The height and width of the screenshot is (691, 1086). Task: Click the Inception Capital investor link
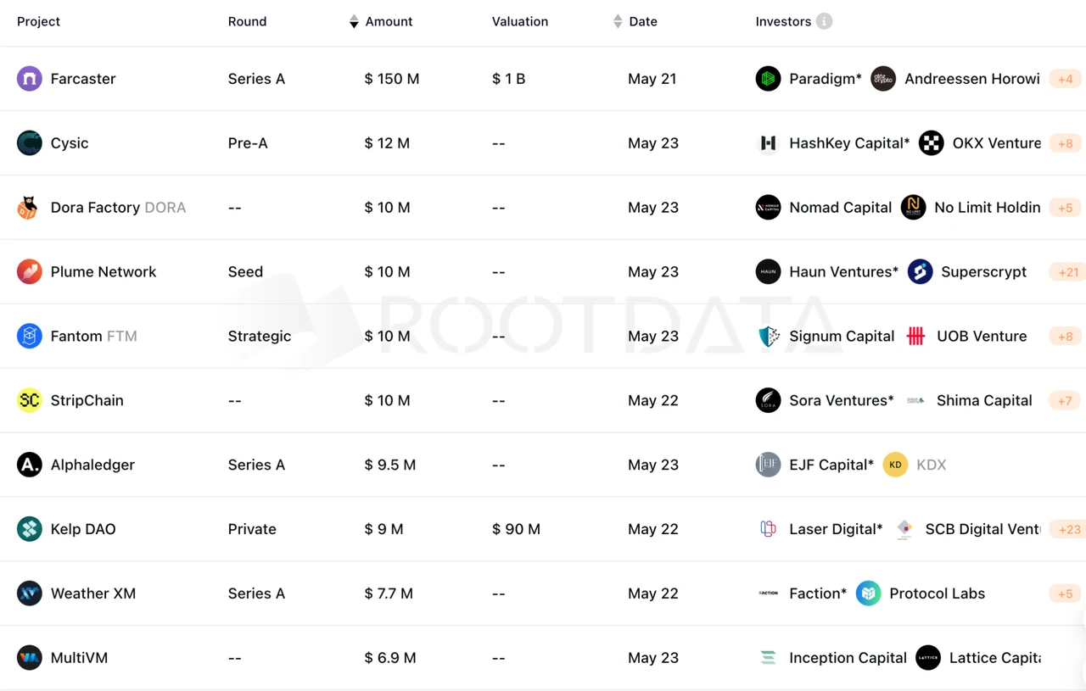[847, 658]
